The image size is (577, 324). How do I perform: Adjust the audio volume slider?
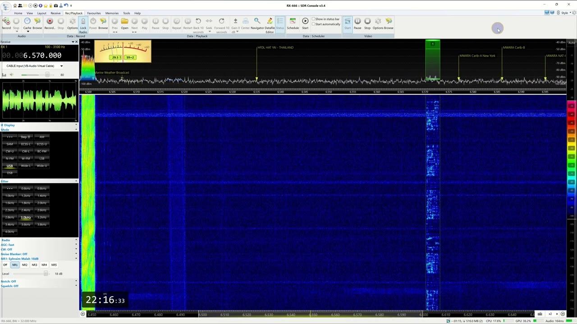[x=47, y=75]
